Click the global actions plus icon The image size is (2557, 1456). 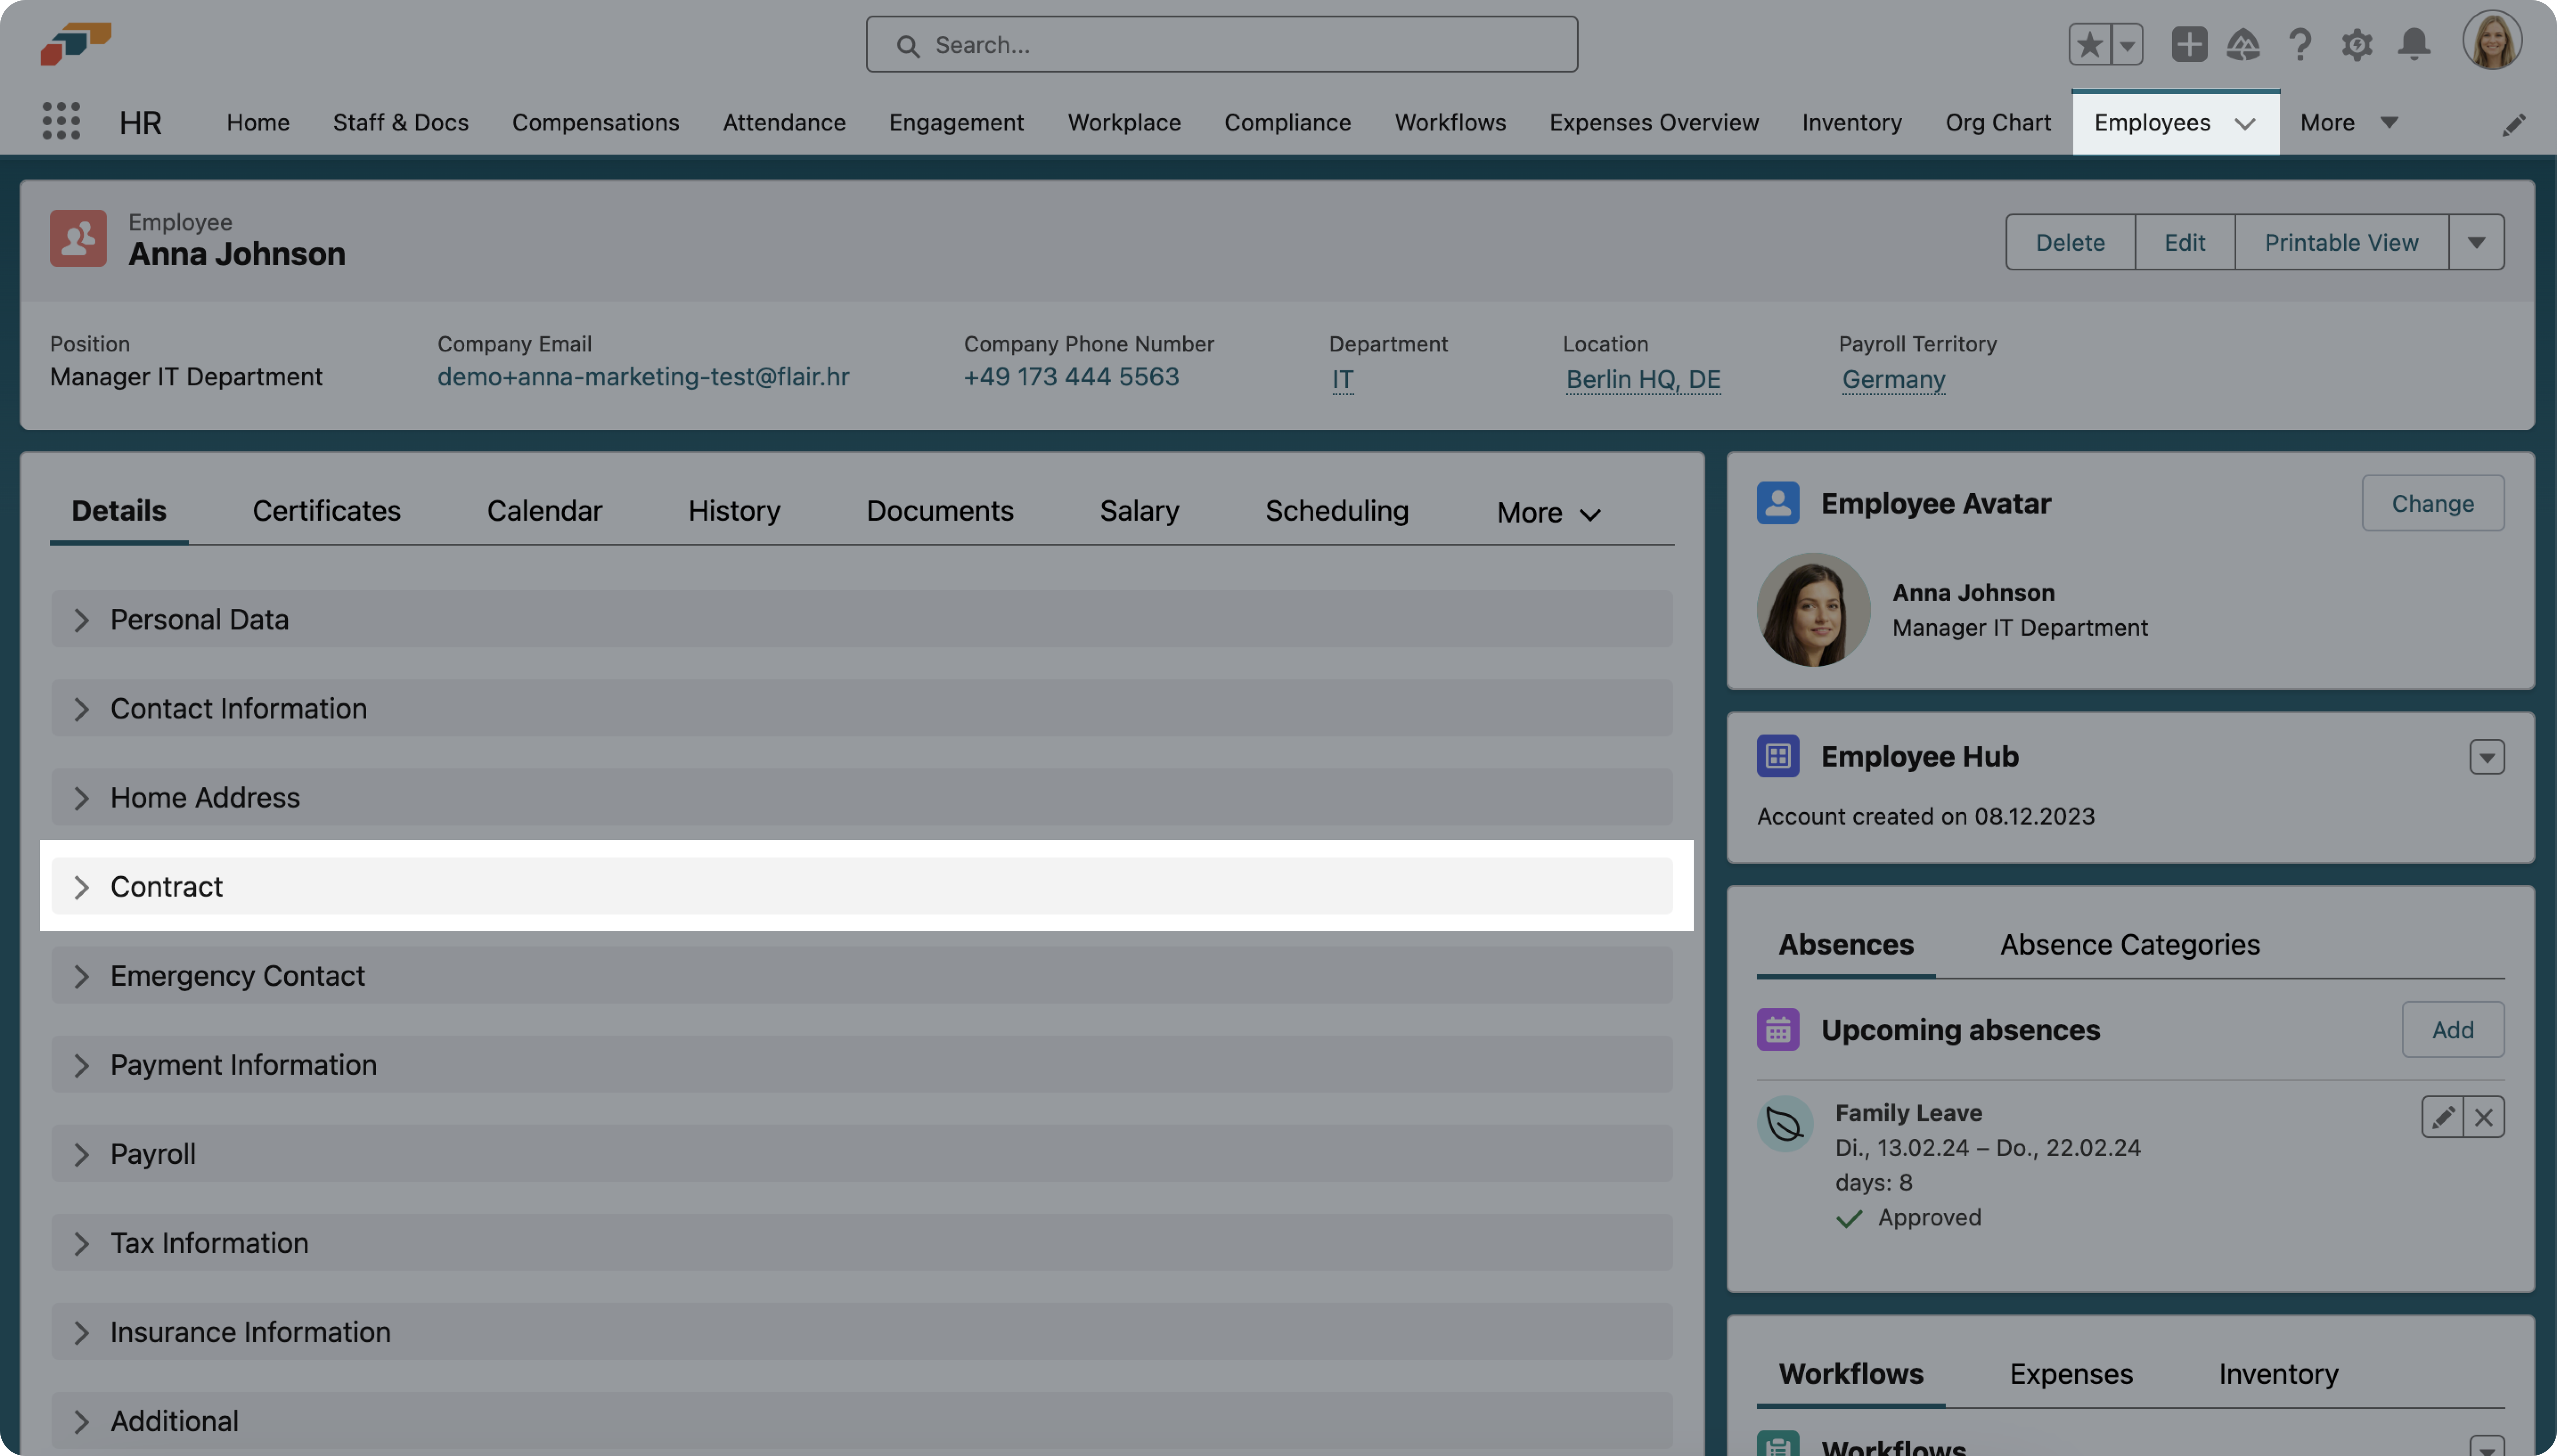click(x=2189, y=45)
